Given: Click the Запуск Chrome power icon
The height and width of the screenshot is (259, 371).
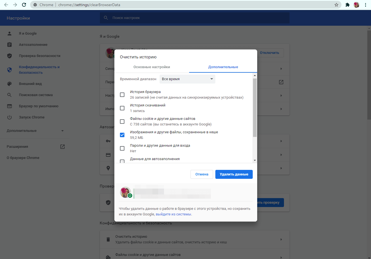Looking at the screenshot, I should (x=9, y=117).
